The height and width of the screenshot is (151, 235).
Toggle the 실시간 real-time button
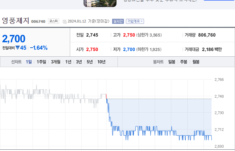[118, 21]
